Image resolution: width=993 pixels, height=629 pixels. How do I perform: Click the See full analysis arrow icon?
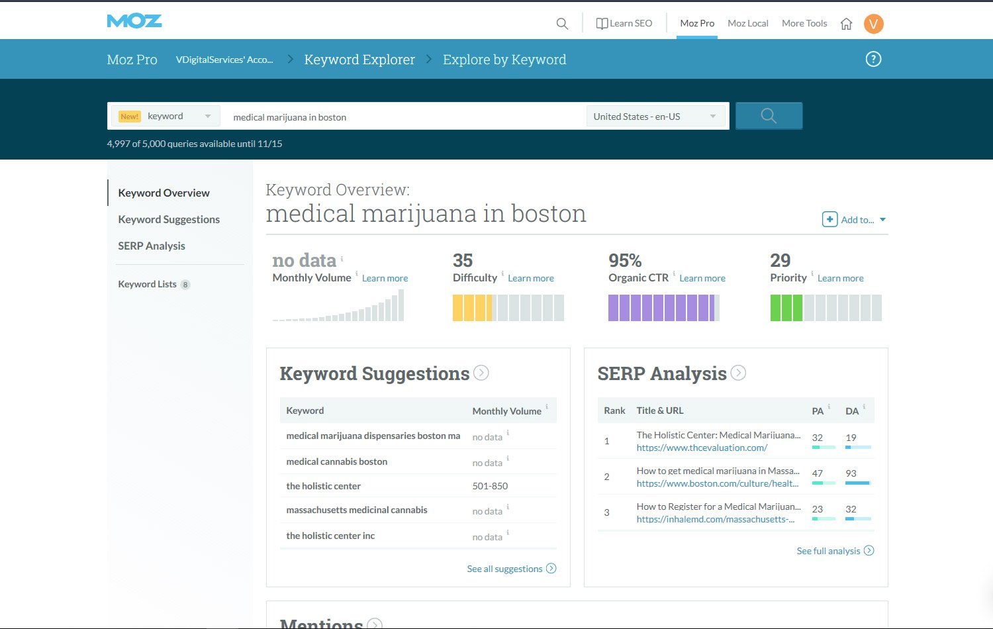click(869, 550)
